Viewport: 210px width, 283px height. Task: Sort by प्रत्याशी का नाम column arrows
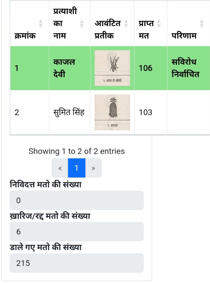pyautogui.click(x=82, y=24)
